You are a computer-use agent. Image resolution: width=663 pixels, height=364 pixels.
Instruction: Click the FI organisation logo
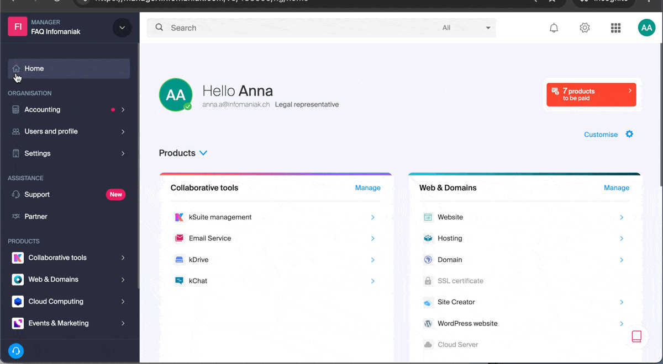point(18,26)
